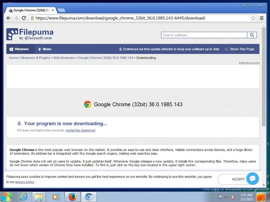Open the News menu item

[x=44, y=49]
